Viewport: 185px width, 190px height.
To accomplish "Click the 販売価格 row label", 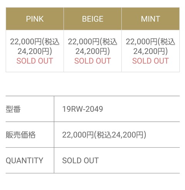I will point(20,135).
